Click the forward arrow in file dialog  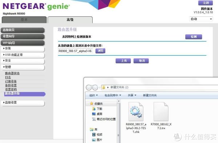[95, 87]
